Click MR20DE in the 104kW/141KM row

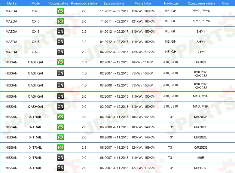point(201,117)
